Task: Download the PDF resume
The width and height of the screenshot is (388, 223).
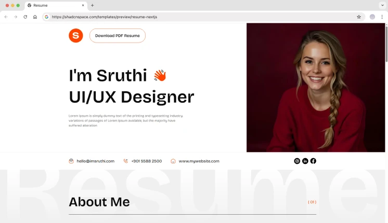Action: pyautogui.click(x=118, y=36)
